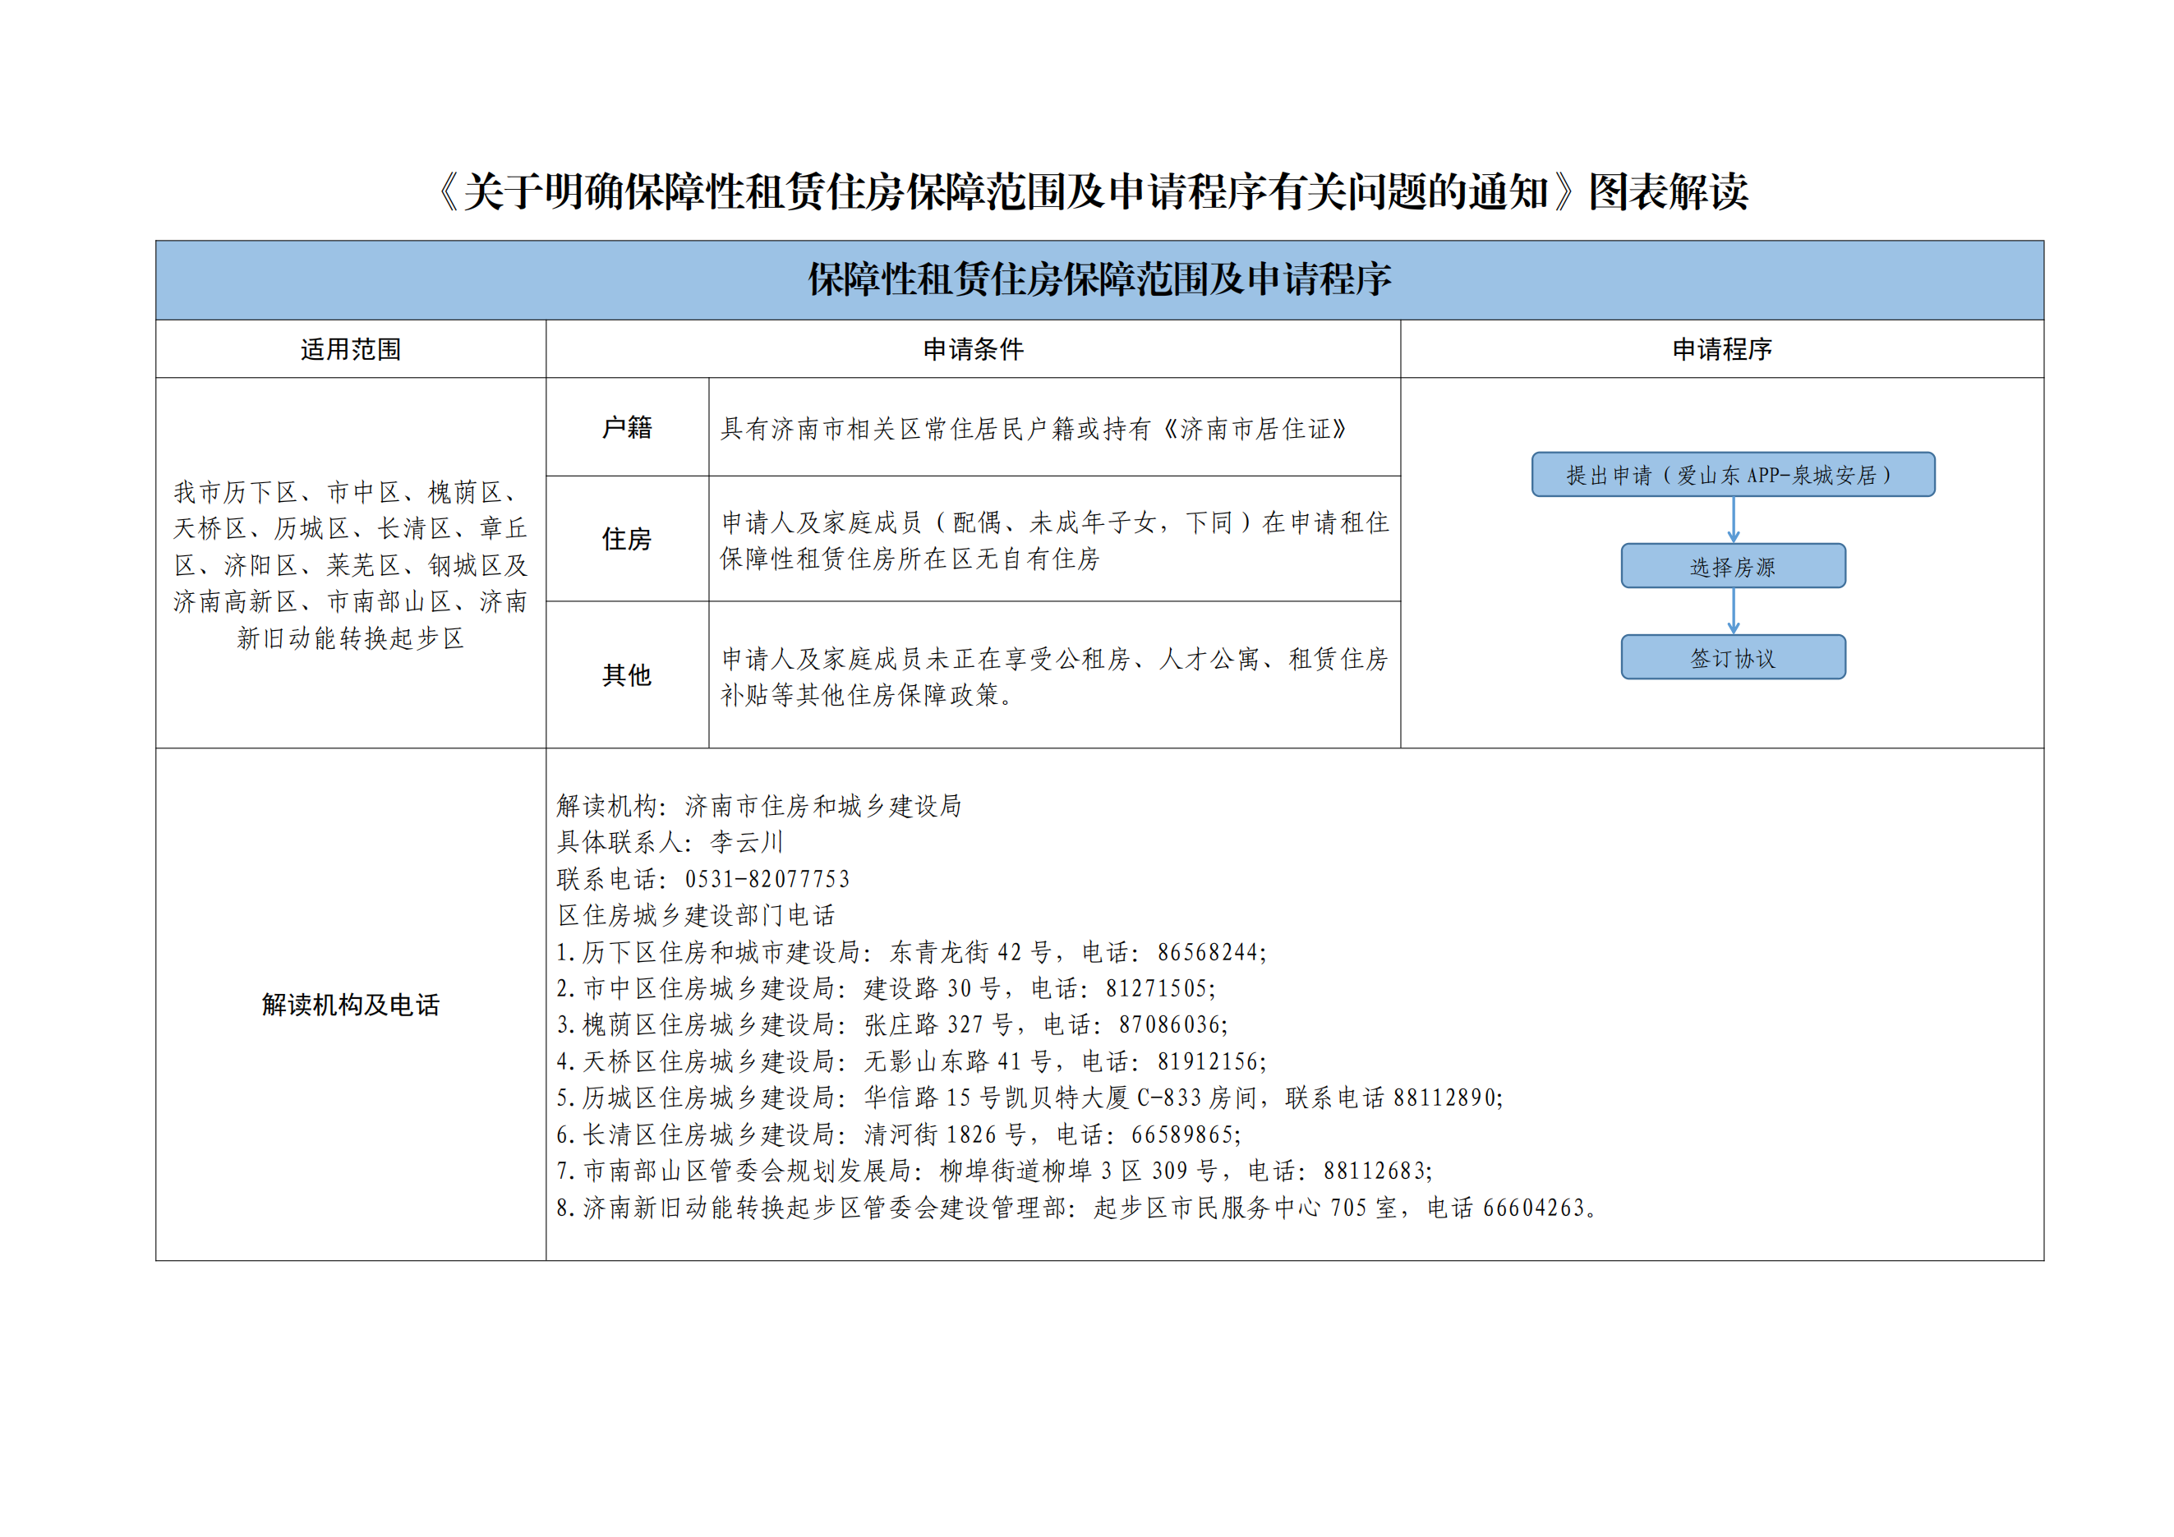Click the 户籍 row label
The width and height of the screenshot is (2174, 1537).
[627, 428]
